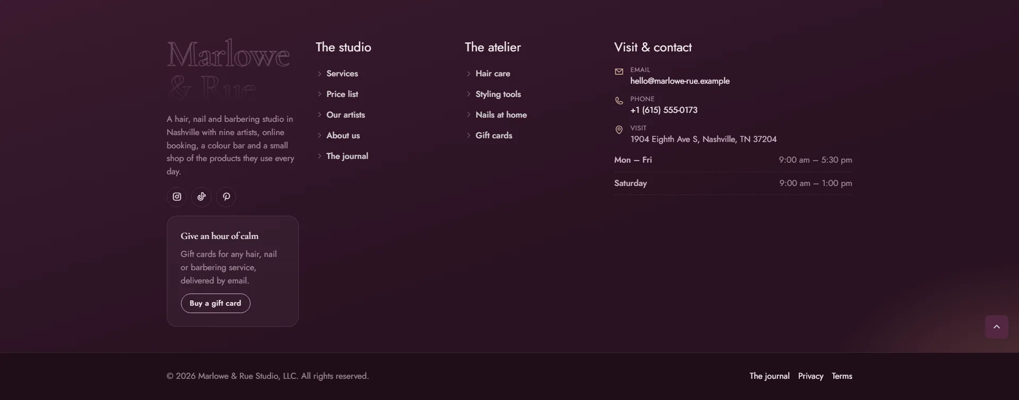The width and height of the screenshot is (1019, 400).
Task: Jump back to top with arrow button
Action: [997, 327]
